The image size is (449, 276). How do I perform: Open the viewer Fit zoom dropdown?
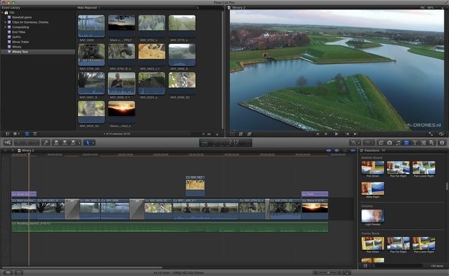429,8
